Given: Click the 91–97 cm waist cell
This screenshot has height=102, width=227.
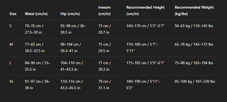Looking at the screenshot, I should click(38, 85).
